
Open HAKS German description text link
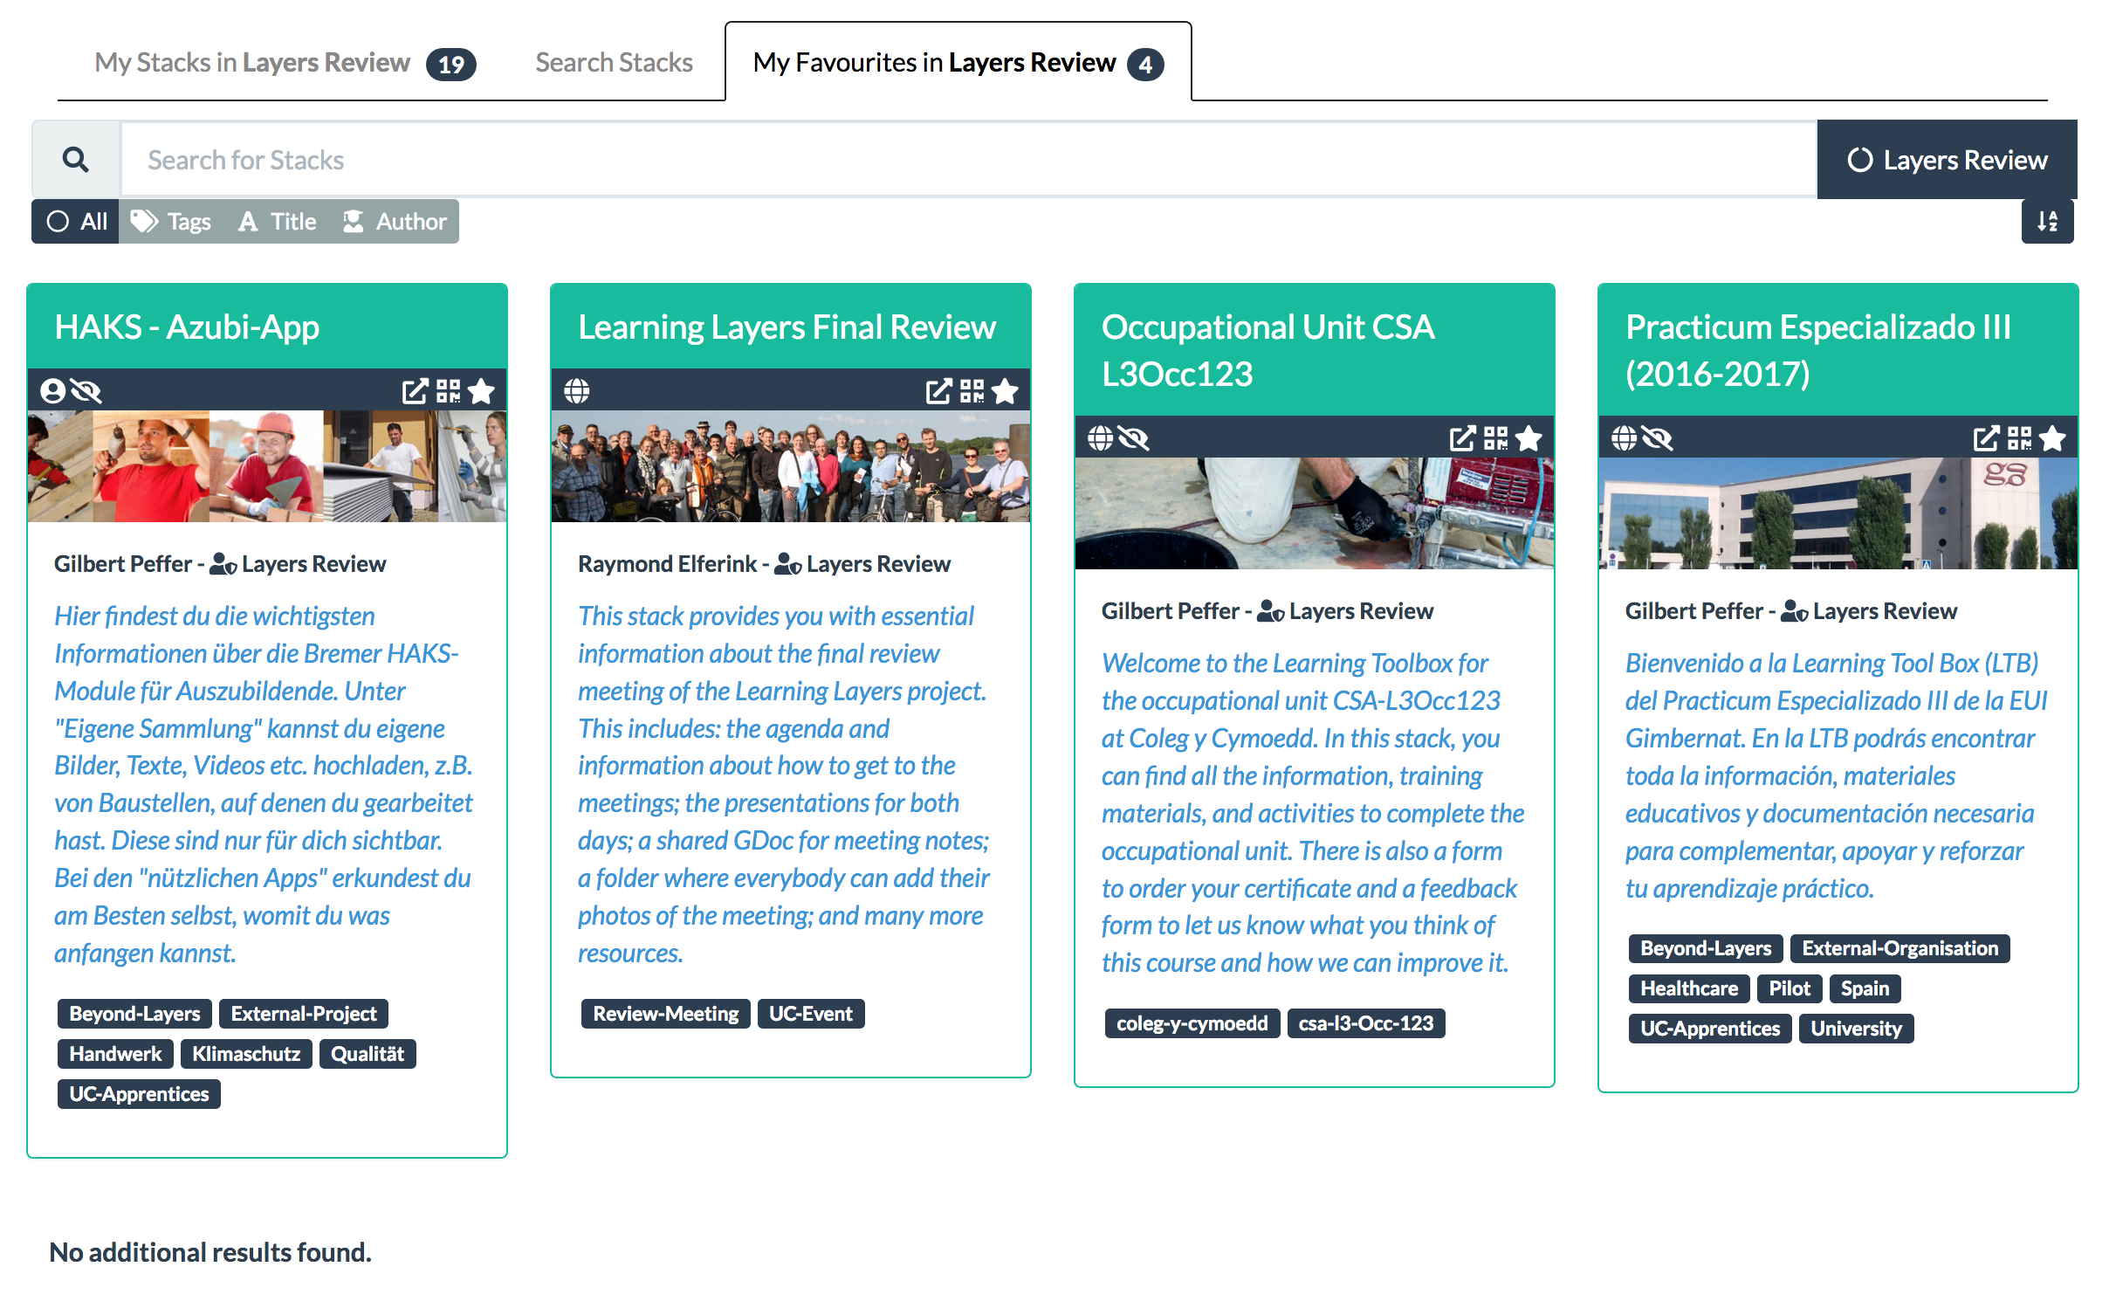pyautogui.click(x=264, y=784)
